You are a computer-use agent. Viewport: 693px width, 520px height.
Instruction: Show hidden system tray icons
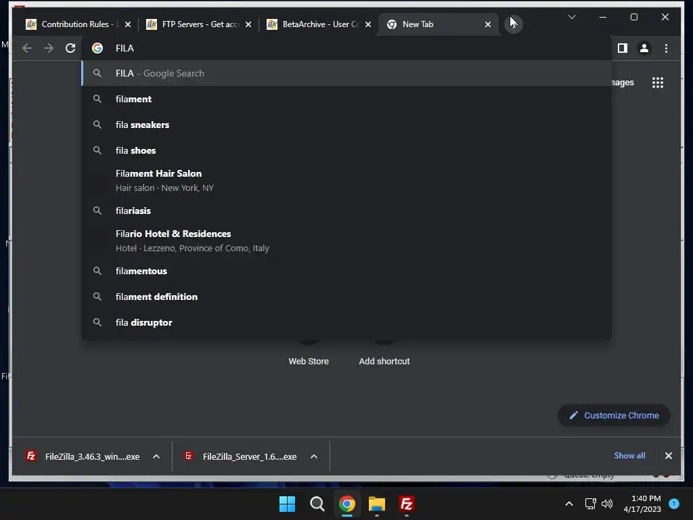pos(568,504)
